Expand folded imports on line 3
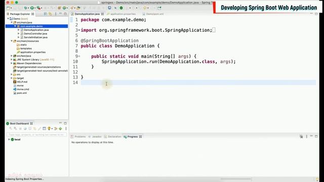This screenshot has width=324, height=182. pos(79,30)
